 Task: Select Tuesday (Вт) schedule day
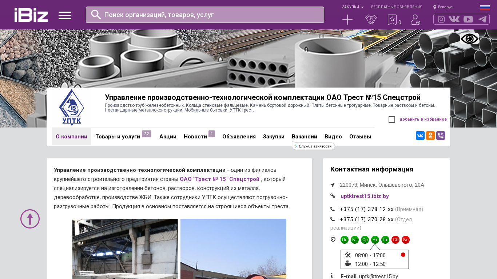pos(355,240)
